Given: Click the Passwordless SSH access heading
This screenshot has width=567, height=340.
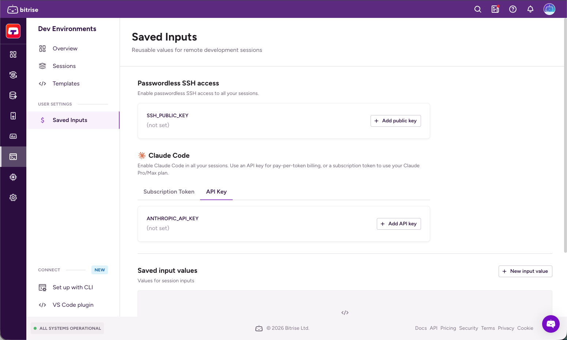Looking at the screenshot, I should click(x=178, y=83).
